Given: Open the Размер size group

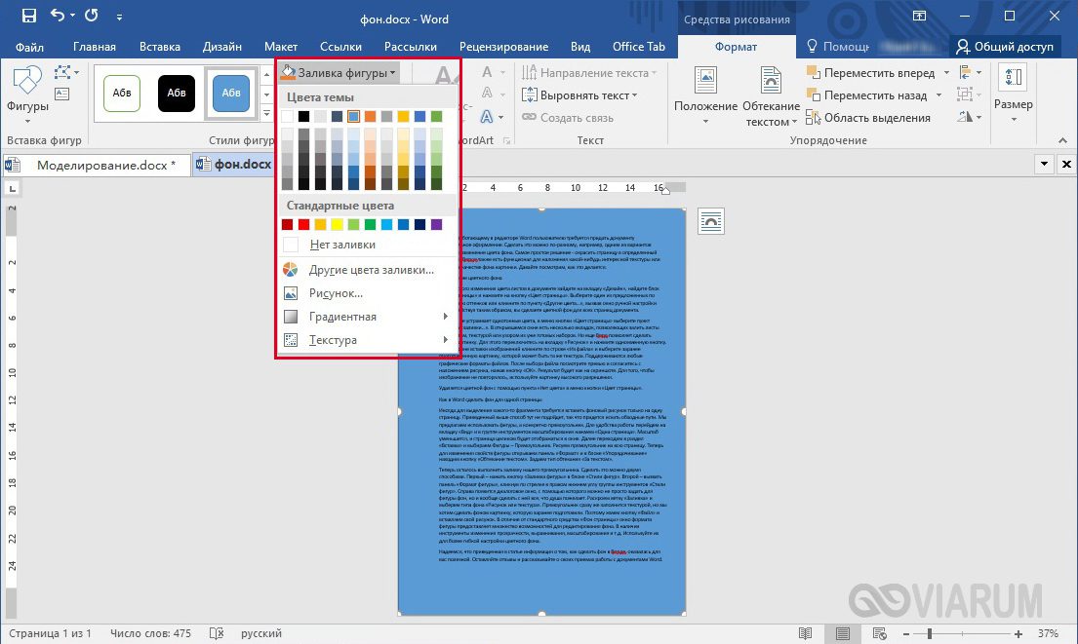Looking at the screenshot, I should [1013, 95].
